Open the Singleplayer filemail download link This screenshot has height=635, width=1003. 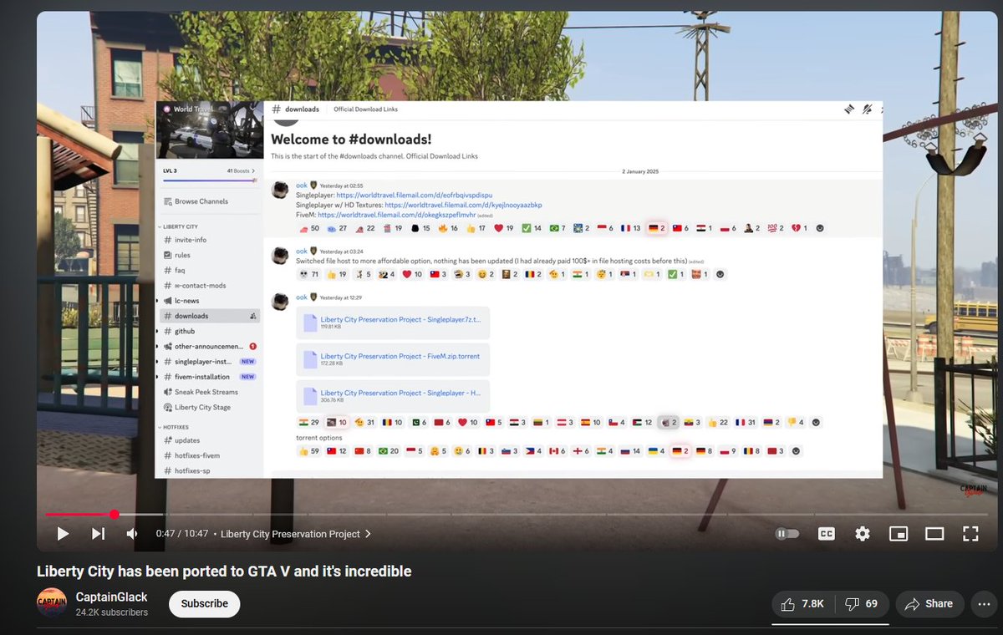click(415, 195)
